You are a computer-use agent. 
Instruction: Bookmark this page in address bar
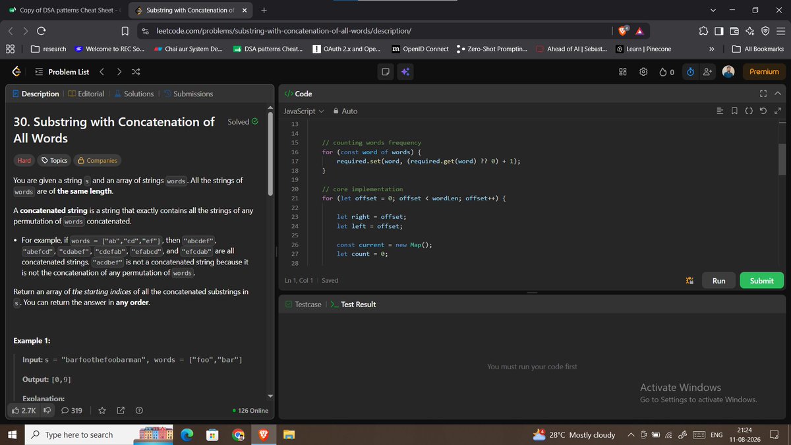click(125, 31)
